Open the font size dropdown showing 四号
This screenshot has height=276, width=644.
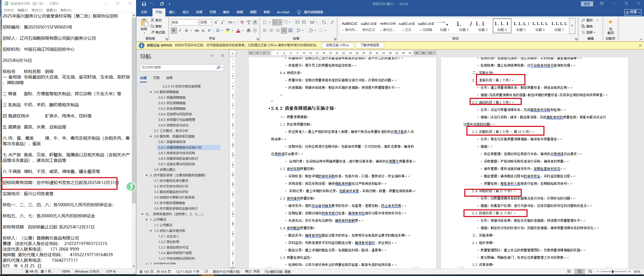[x=210, y=22]
